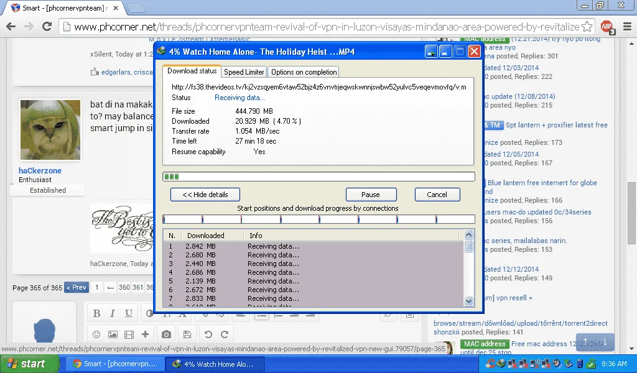Toggle underline formatting in the editor

[x=129, y=313]
